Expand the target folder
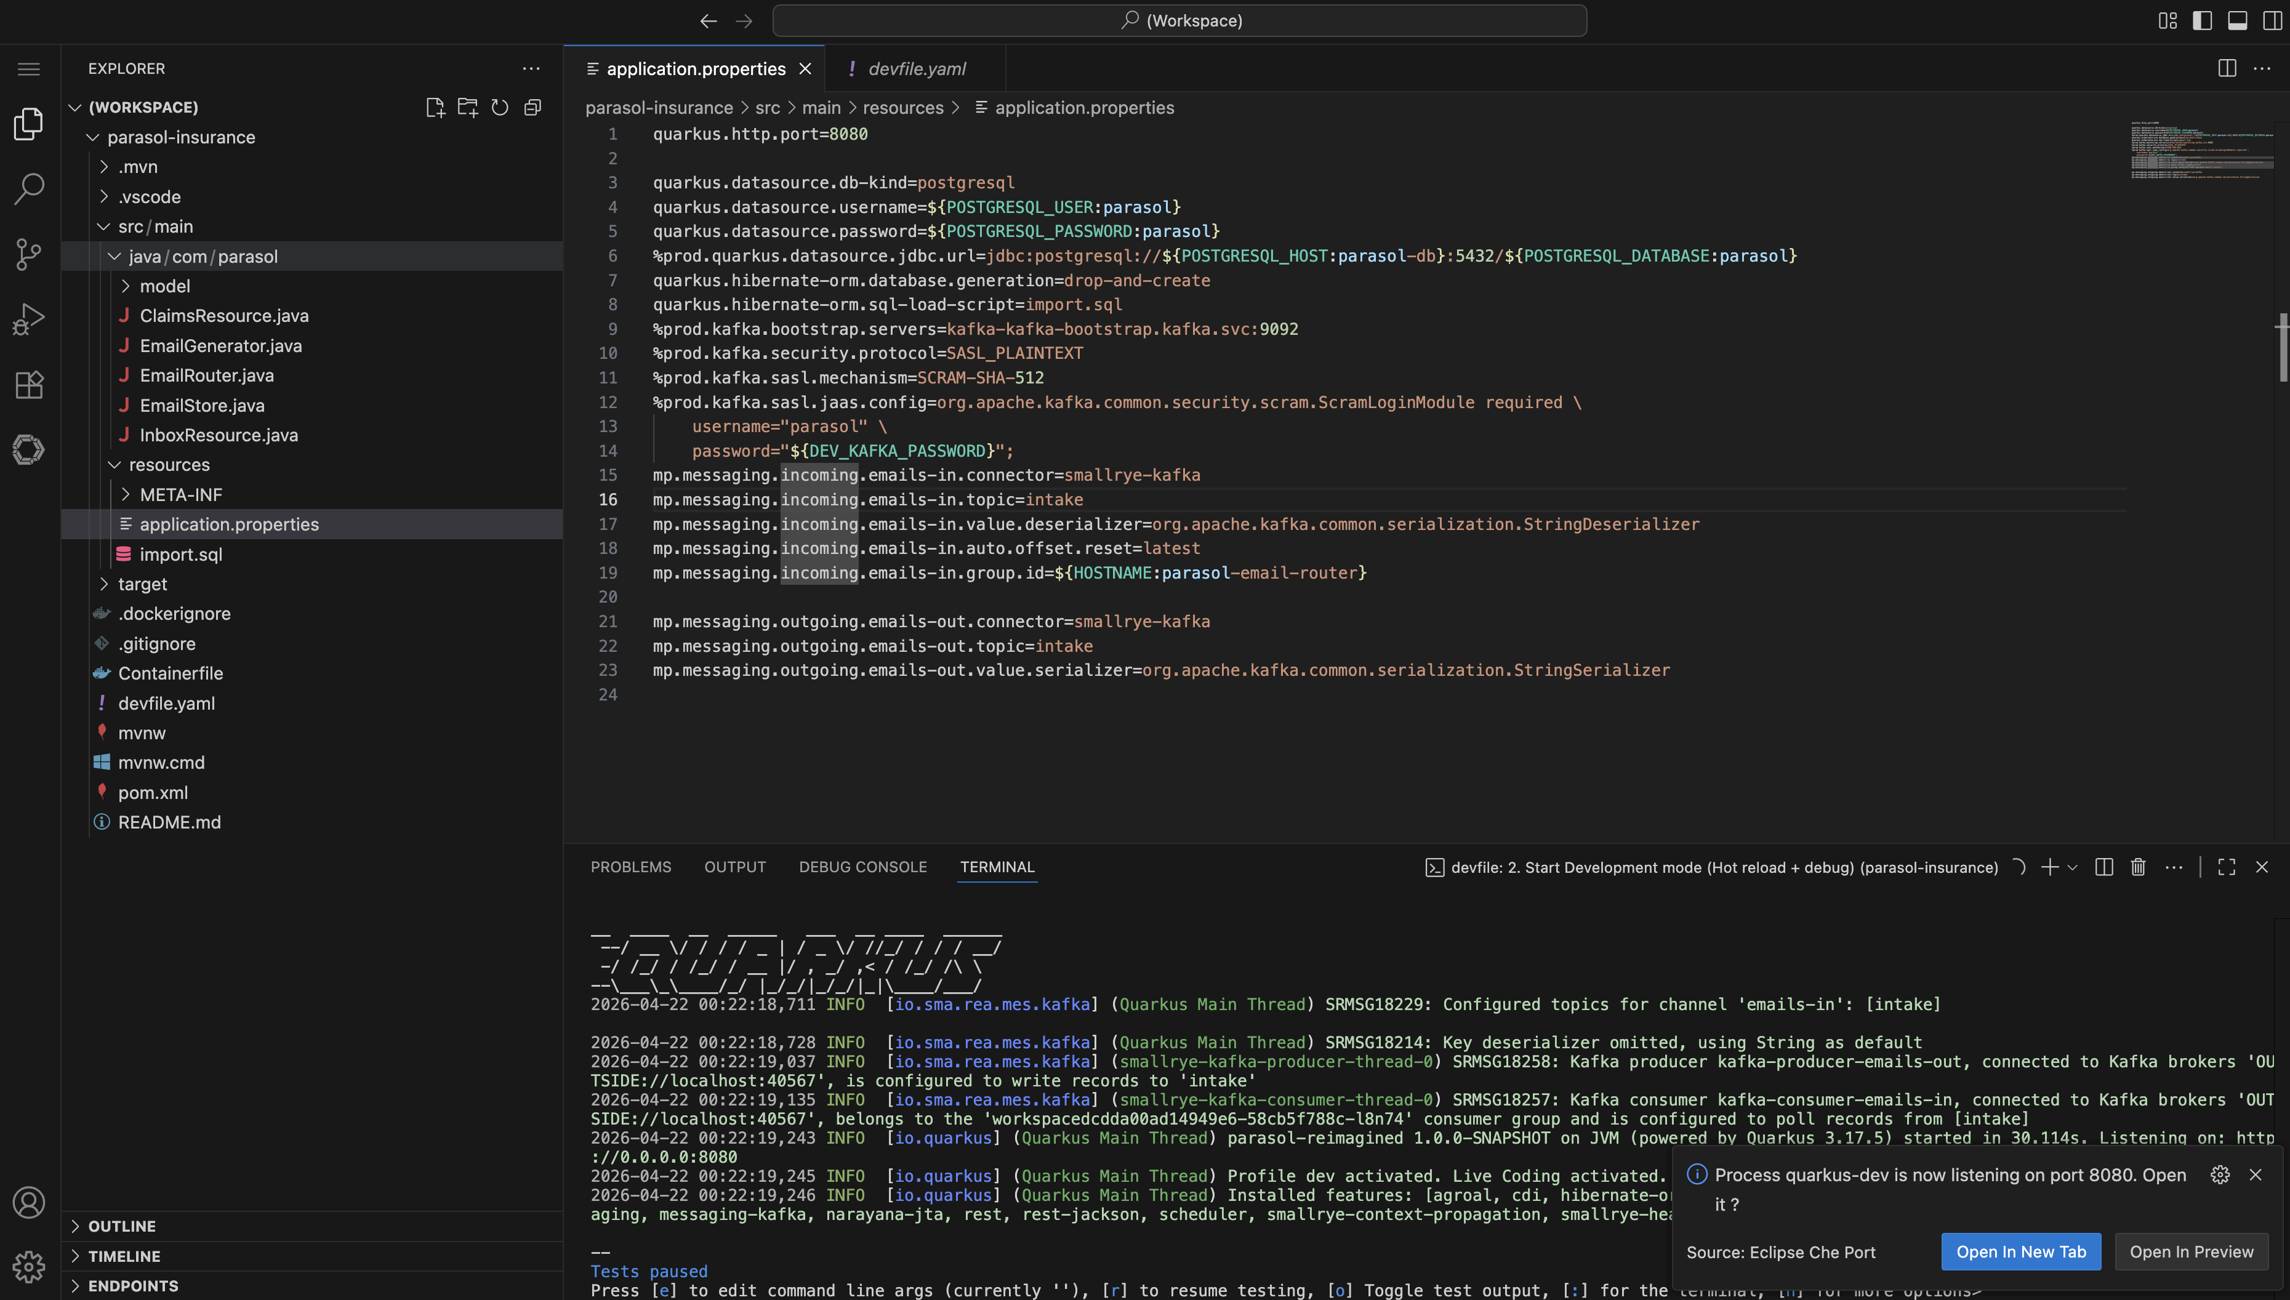 coord(142,584)
